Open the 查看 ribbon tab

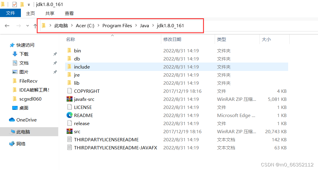pos(69,13)
